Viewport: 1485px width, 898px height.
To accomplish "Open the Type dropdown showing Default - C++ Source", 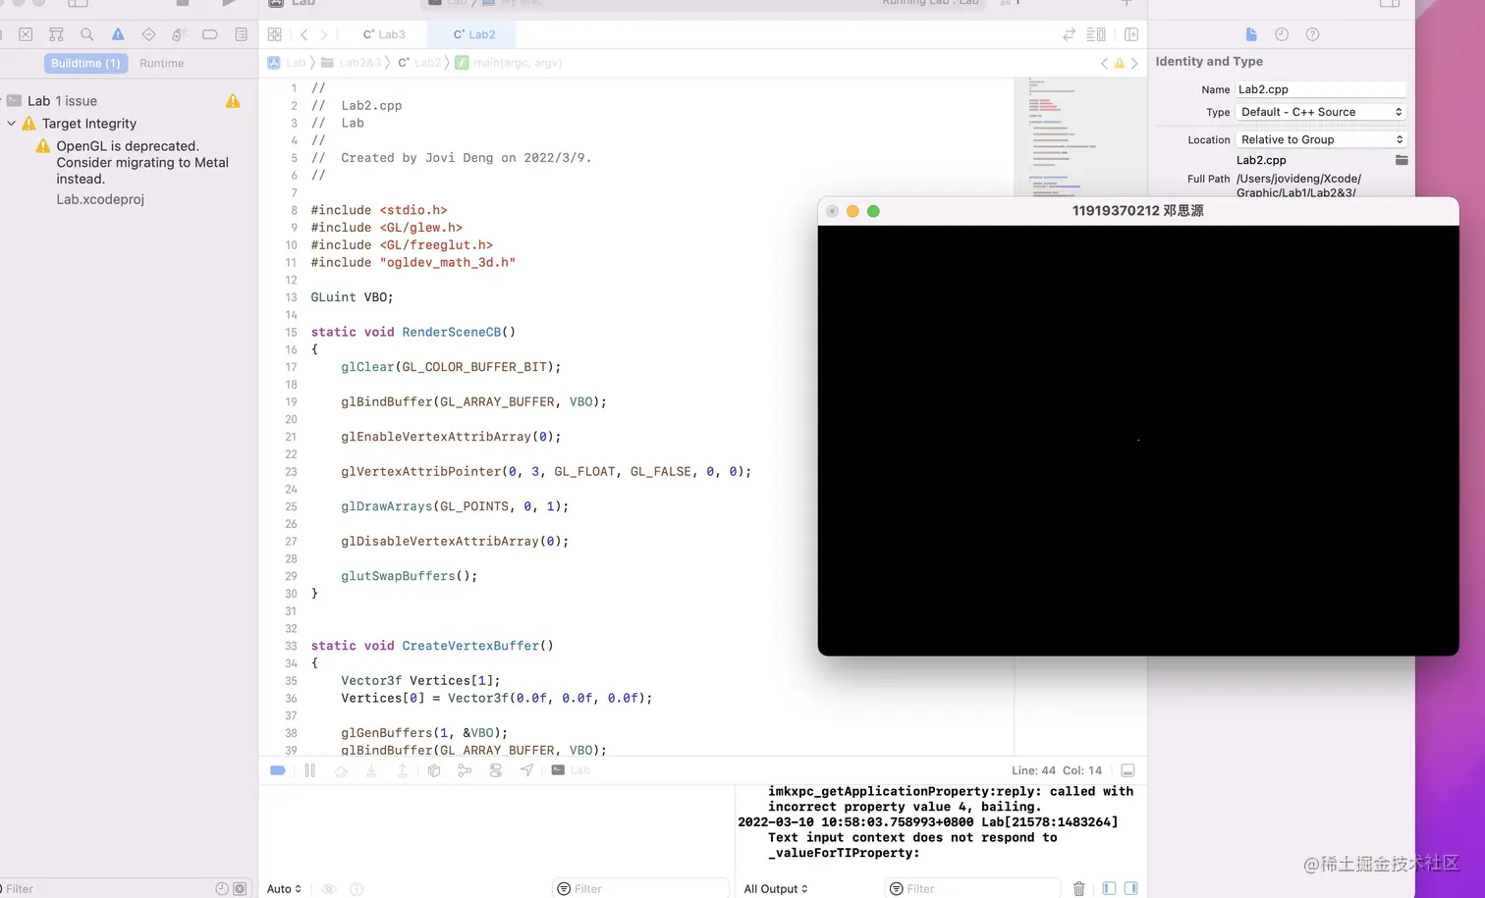I will pos(1320,111).
